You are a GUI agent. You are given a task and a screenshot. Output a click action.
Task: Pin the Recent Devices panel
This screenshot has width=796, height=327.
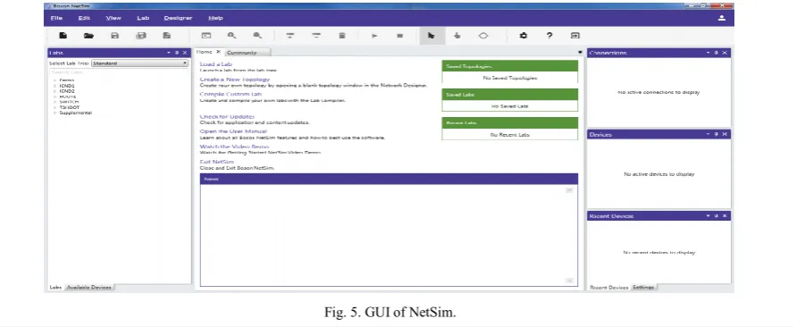(x=716, y=216)
